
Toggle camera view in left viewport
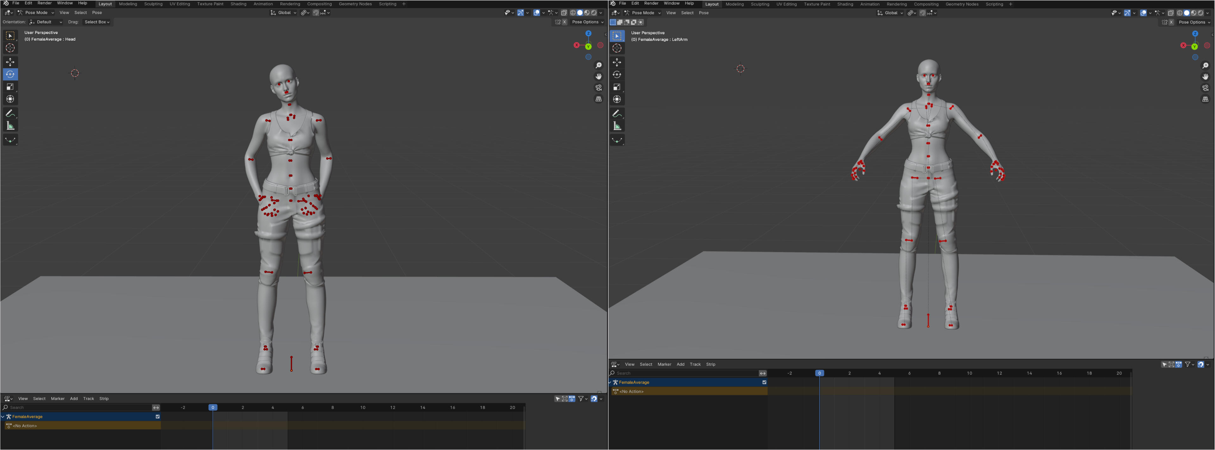click(x=599, y=87)
